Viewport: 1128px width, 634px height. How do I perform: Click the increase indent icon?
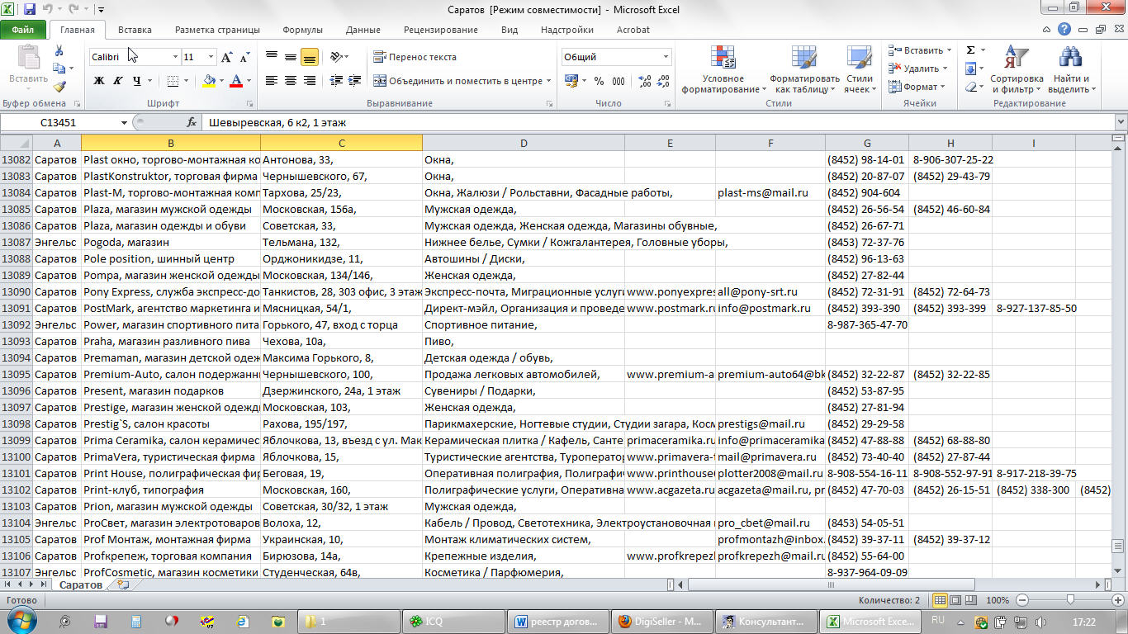pos(356,81)
